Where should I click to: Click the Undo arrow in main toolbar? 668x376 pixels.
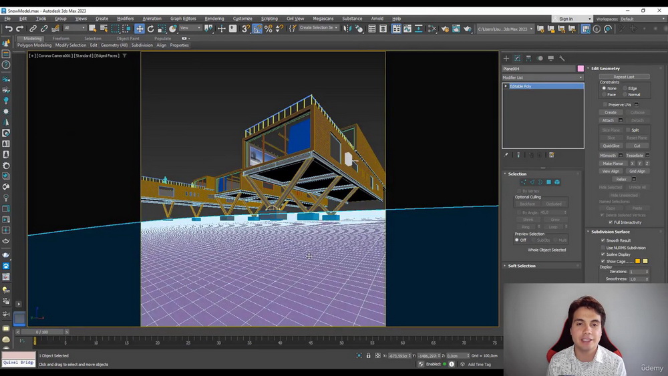pyautogui.click(x=9, y=29)
